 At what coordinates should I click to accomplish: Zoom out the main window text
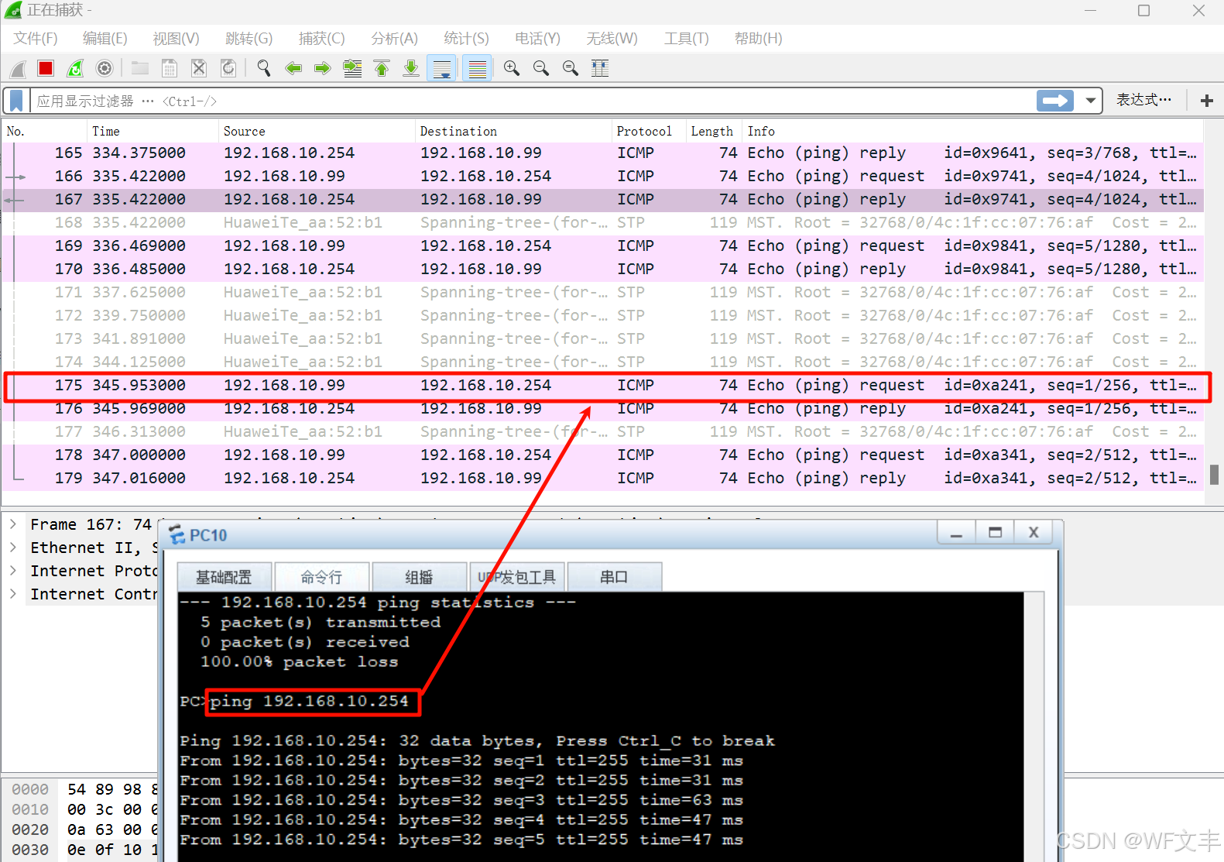(541, 69)
